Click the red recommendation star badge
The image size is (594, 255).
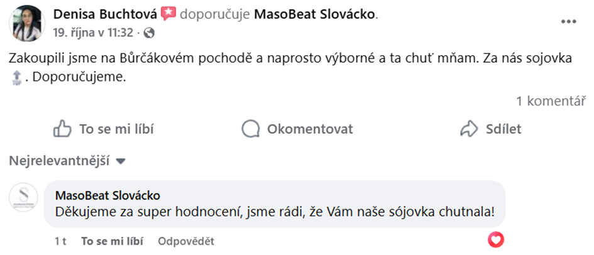pos(168,14)
